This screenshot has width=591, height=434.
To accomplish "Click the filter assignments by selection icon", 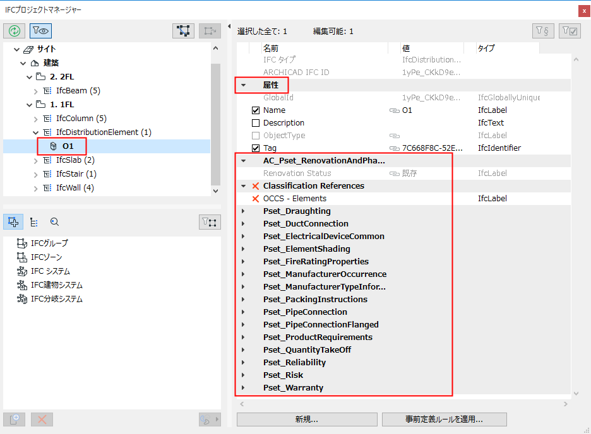I will click(x=210, y=222).
